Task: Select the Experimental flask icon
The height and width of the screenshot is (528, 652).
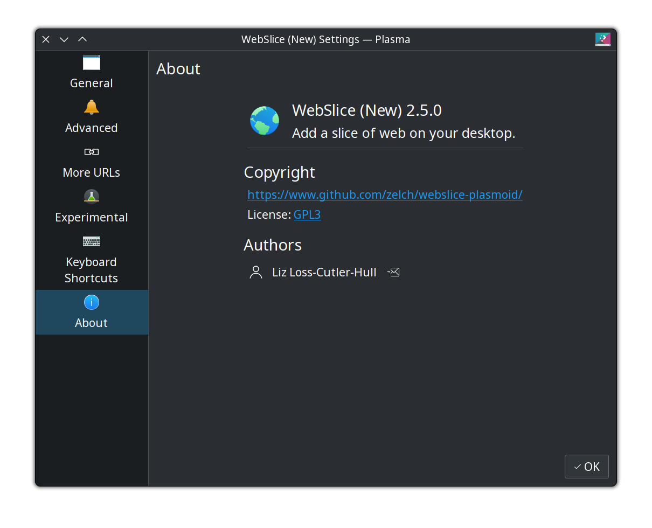Action: pyautogui.click(x=92, y=196)
